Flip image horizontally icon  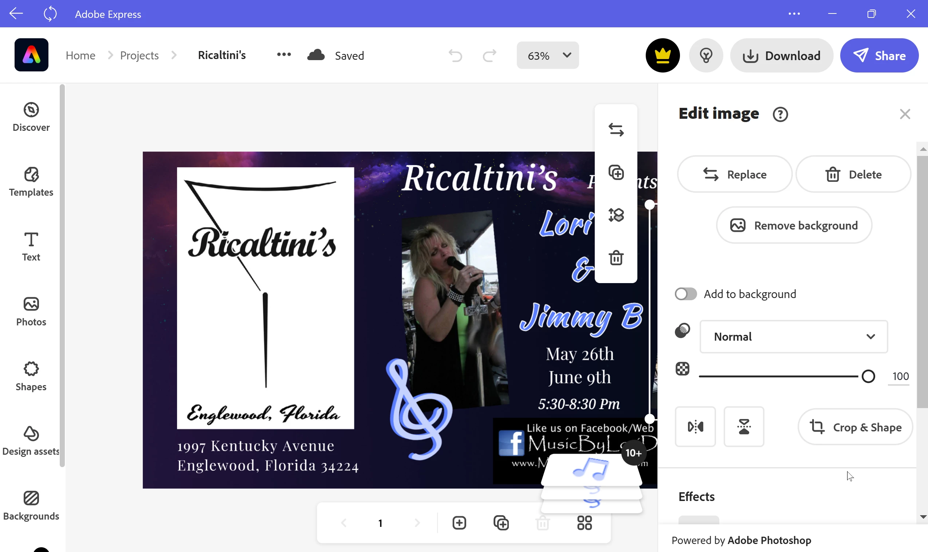(x=695, y=426)
